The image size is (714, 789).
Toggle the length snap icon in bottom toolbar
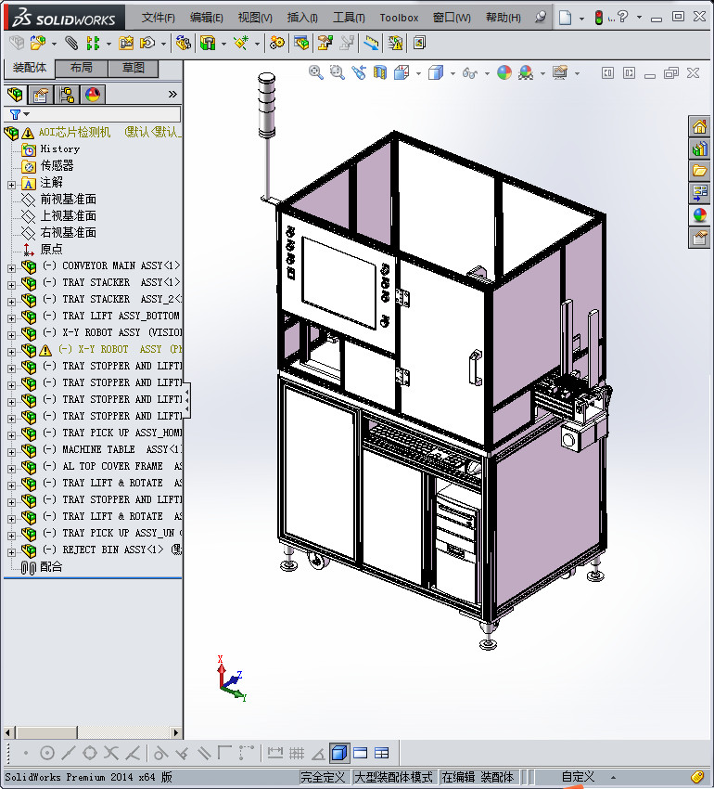275,754
